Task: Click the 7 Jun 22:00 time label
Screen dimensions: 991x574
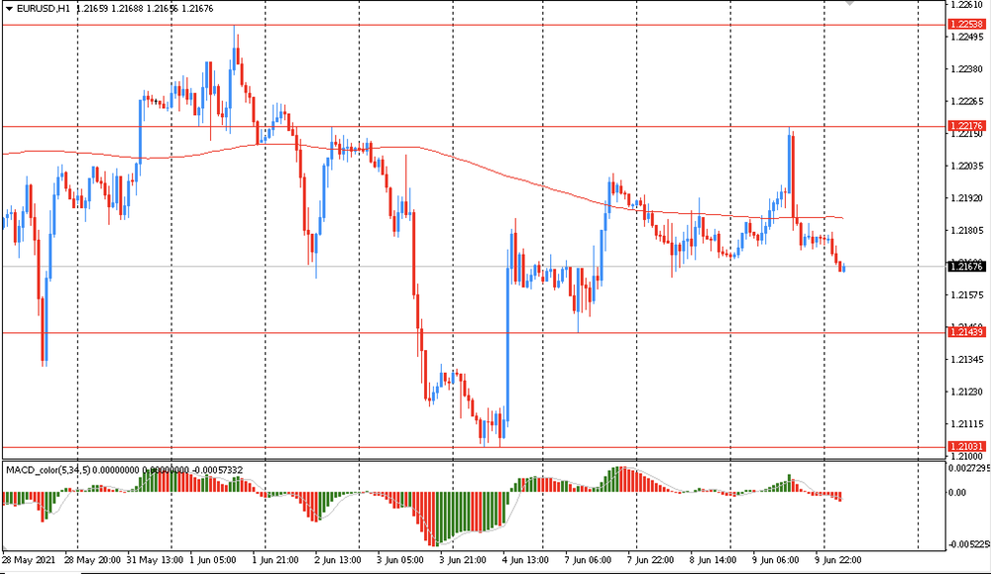Action: coord(650,560)
